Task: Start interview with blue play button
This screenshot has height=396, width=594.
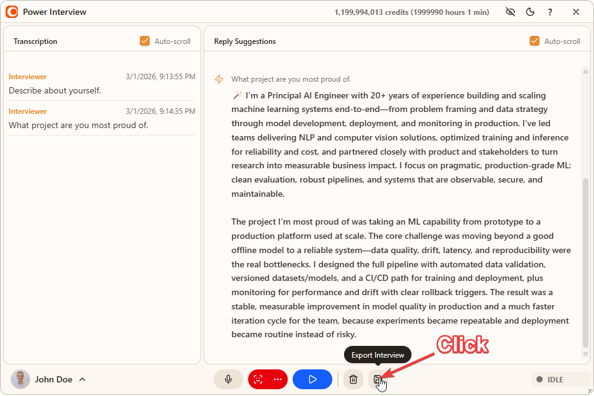Action: [312, 379]
